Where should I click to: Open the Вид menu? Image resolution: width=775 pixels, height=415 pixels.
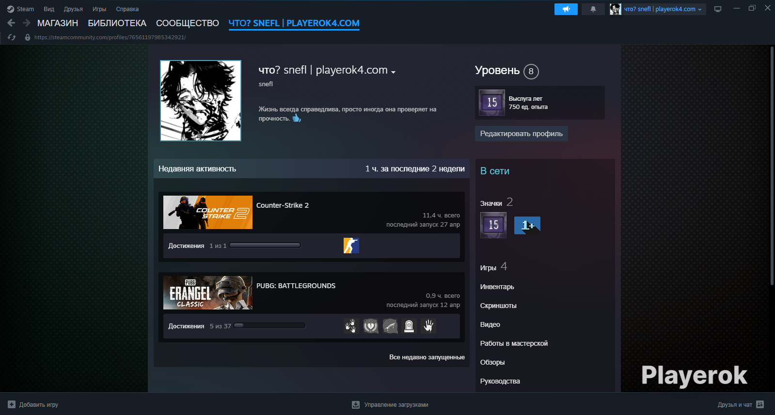coord(49,9)
